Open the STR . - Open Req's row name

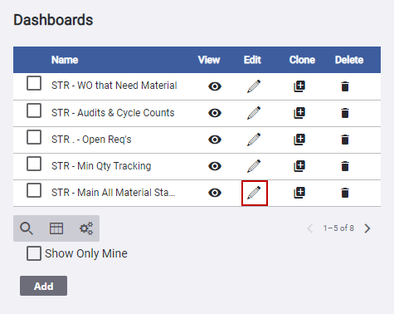click(x=91, y=140)
